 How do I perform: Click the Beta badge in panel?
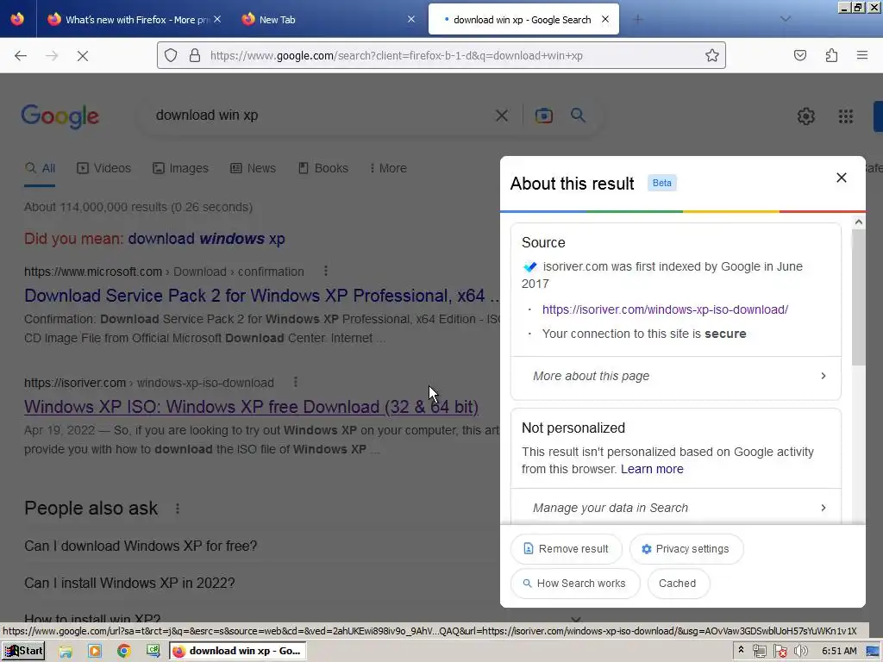[x=661, y=183]
